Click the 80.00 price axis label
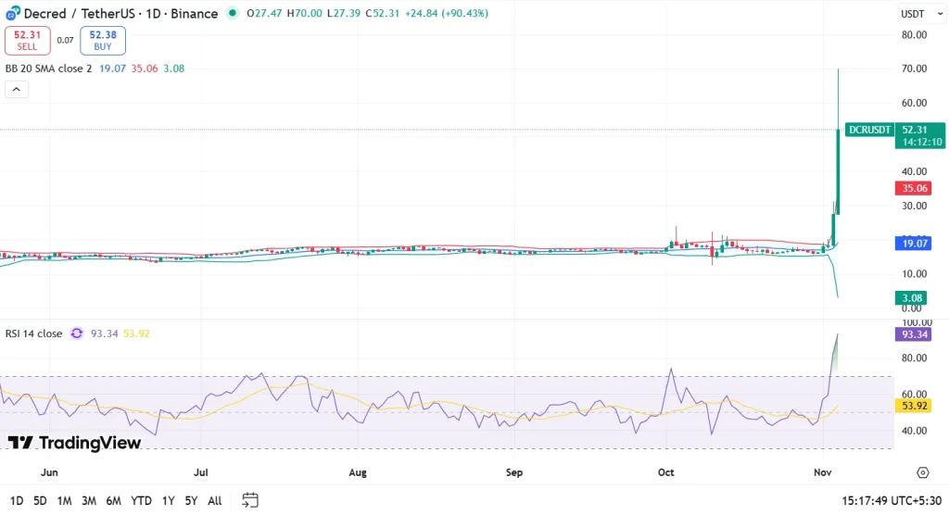This screenshot has height=515, width=949. [x=914, y=34]
